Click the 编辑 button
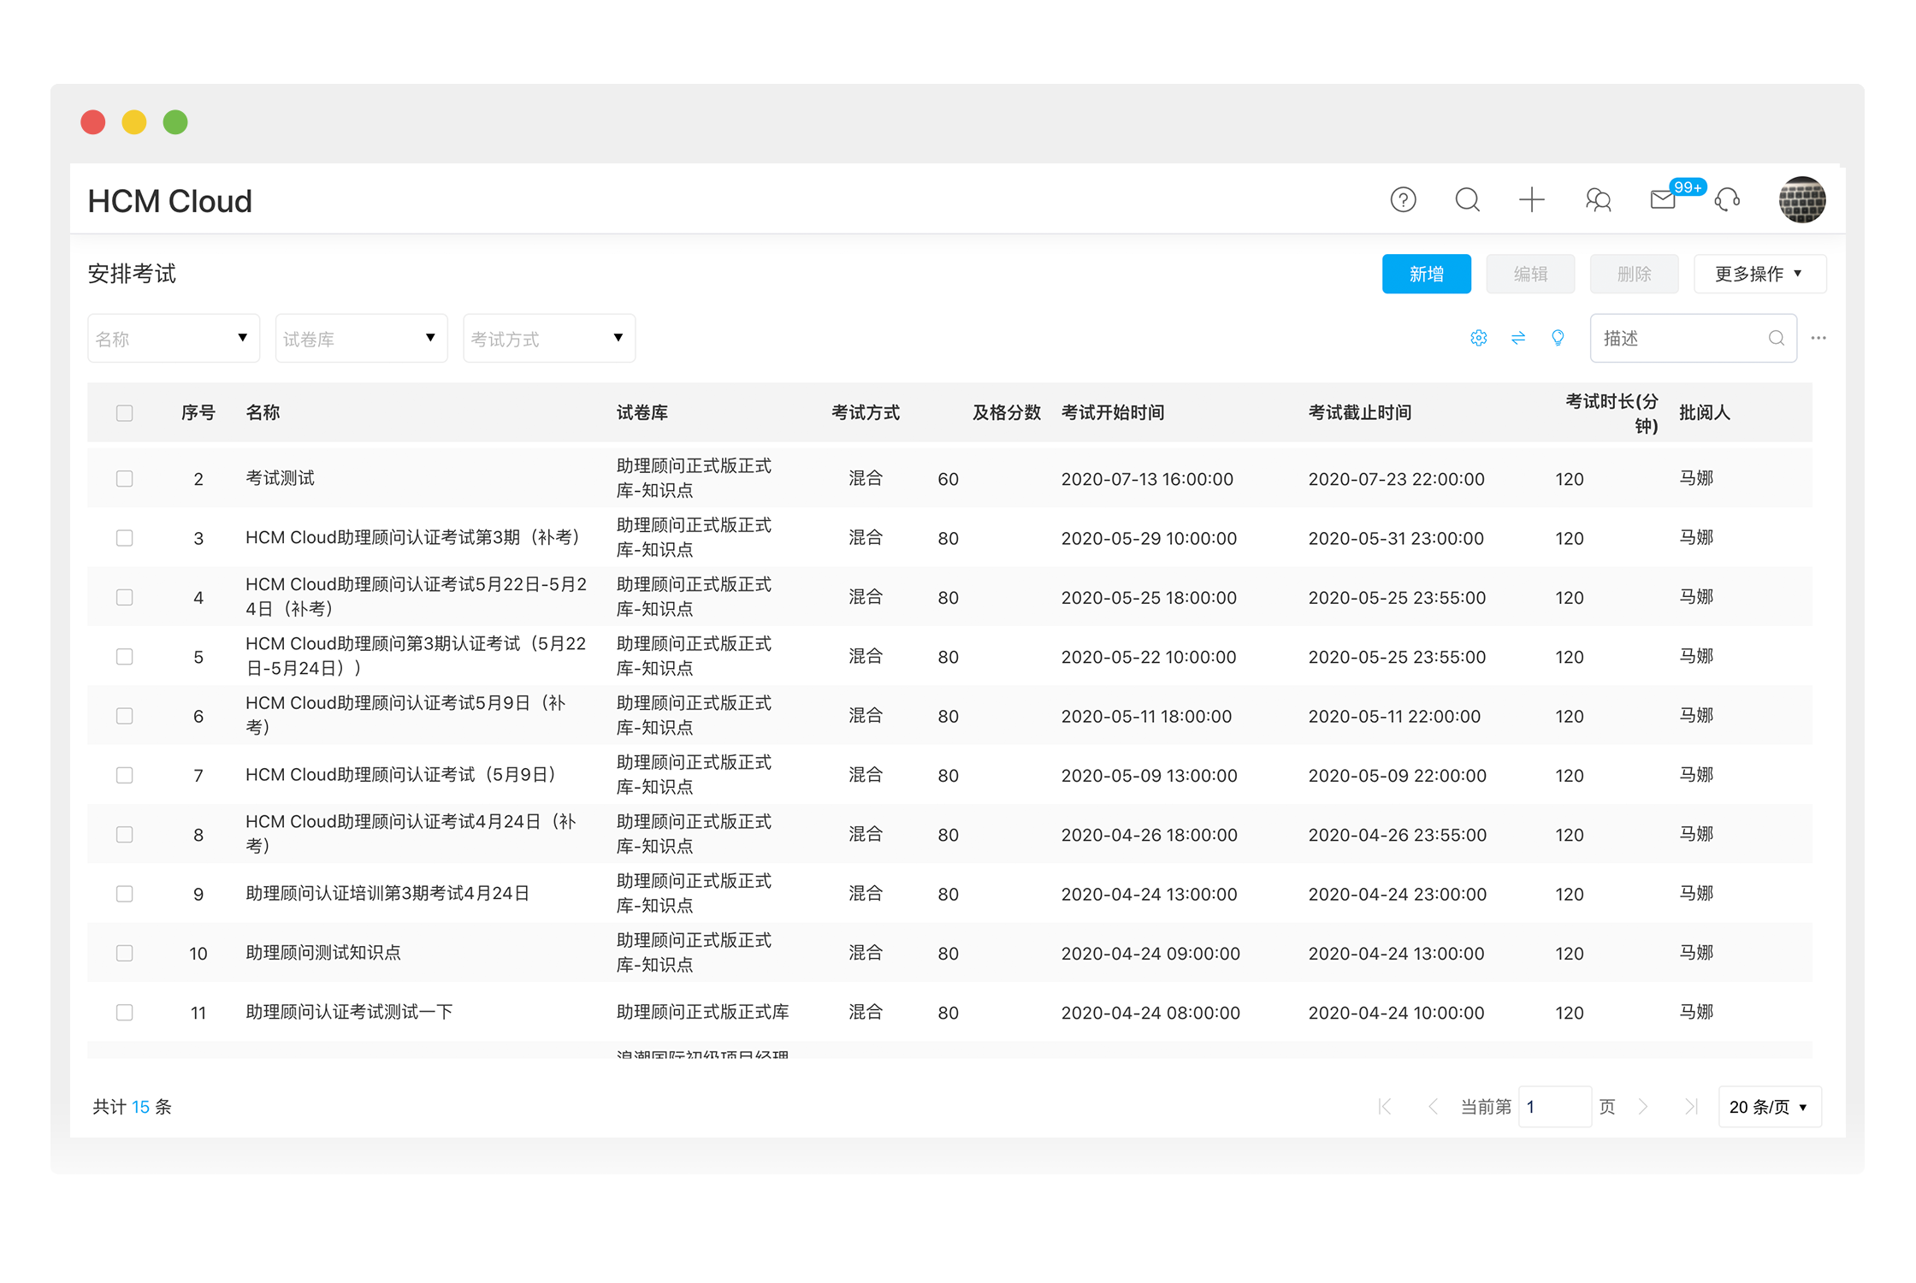The image size is (1916, 1283). (x=1530, y=274)
